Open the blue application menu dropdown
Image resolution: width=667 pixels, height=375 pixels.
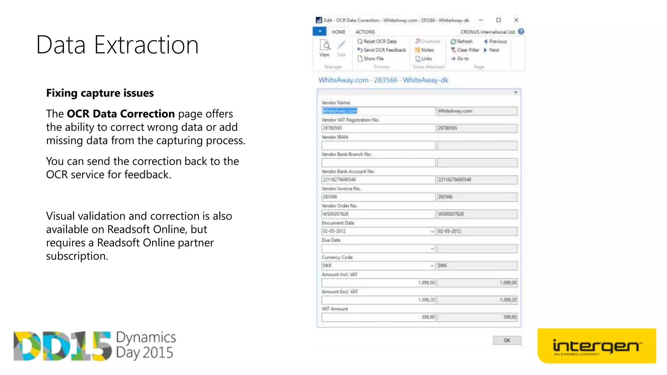(320, 31)
